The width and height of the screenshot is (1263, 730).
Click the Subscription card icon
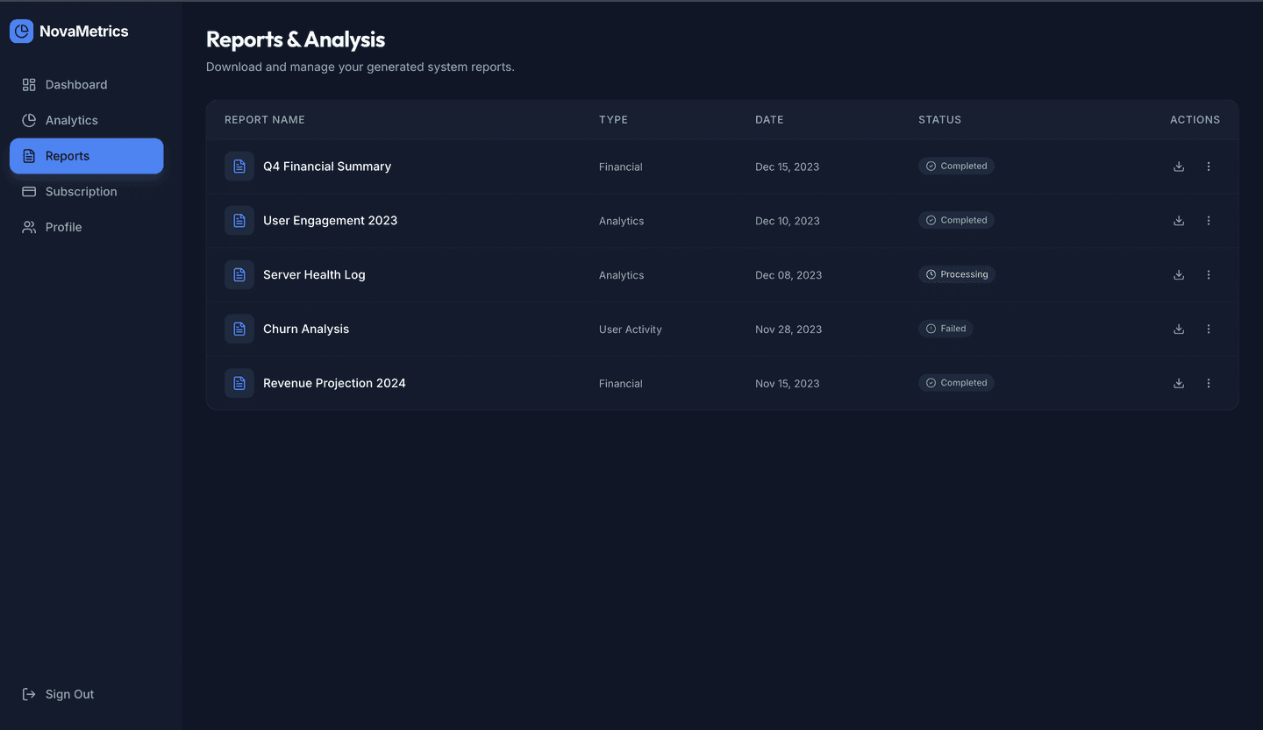(29, 191)
